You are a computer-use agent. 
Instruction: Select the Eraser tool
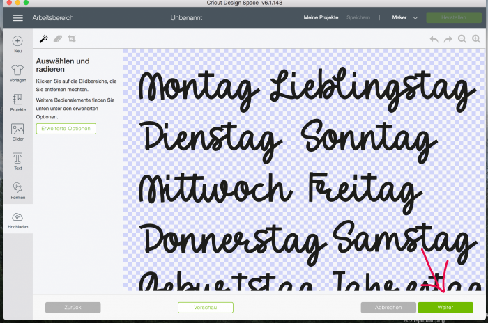tap(58, 40)
